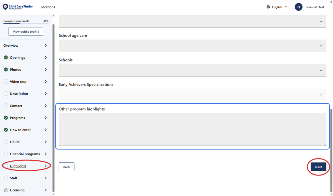Click the green check beside Openings
Screen dimensions: 333x196
pyautogui.click(x=6, y=58)
